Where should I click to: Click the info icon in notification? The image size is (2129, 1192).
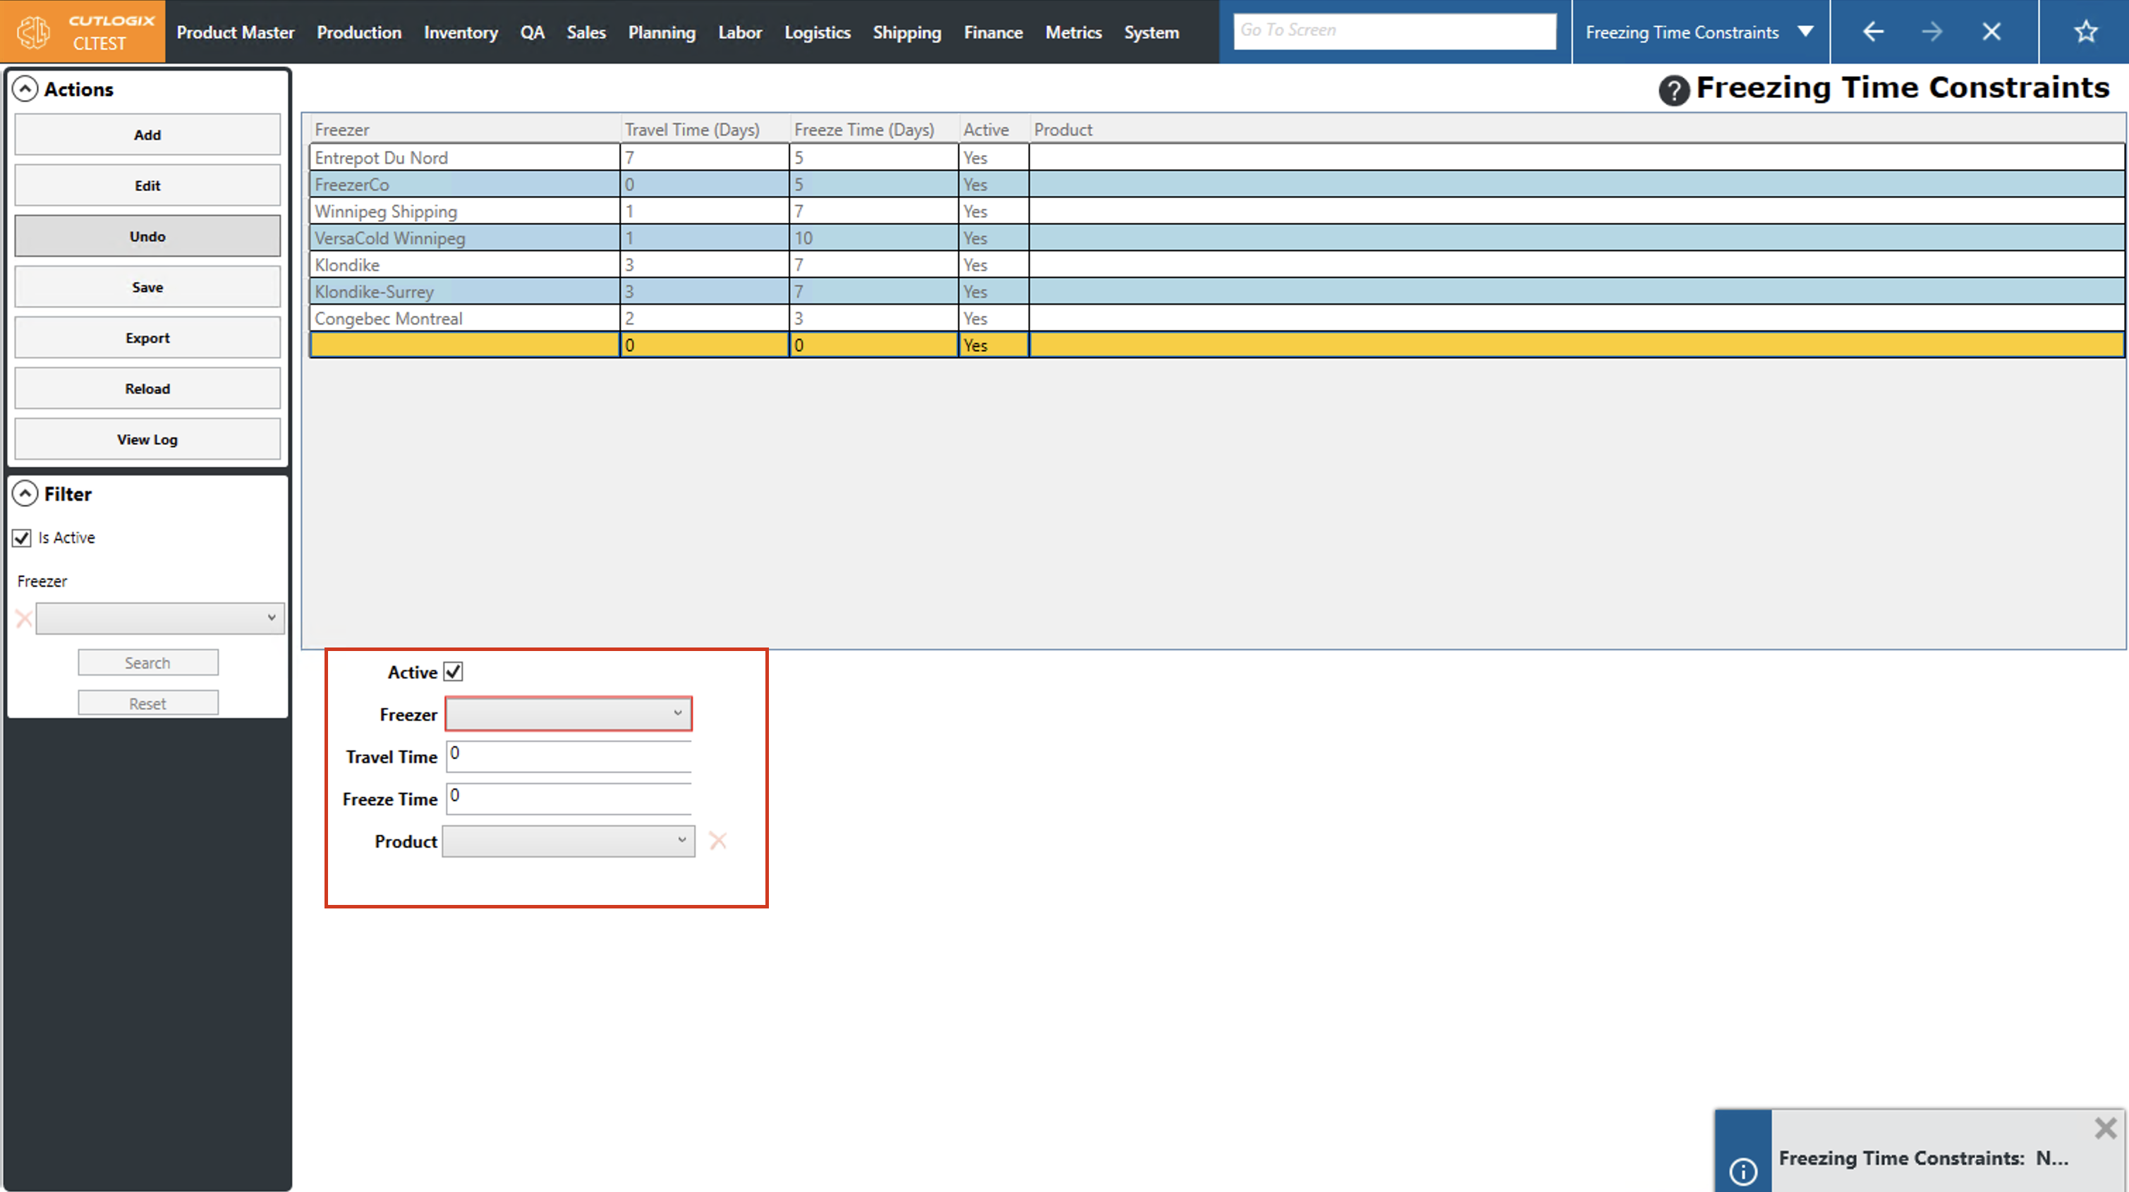click(1742, 1171)
